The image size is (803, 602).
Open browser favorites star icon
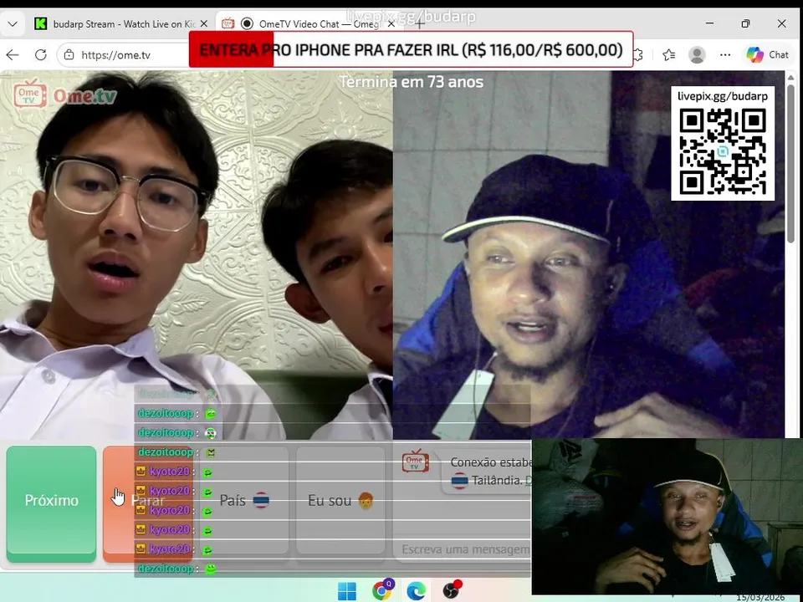668,55
